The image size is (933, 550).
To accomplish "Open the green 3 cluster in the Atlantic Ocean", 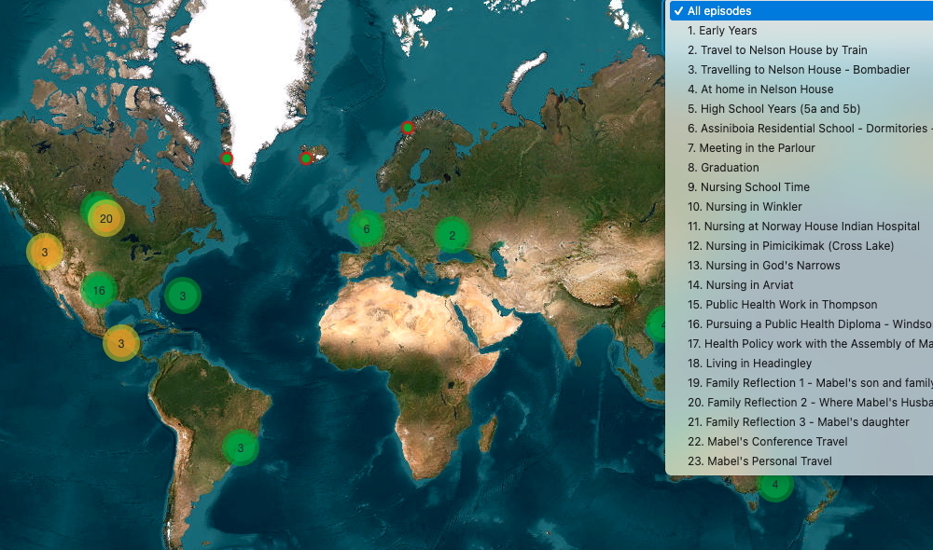I will (183, 296).
